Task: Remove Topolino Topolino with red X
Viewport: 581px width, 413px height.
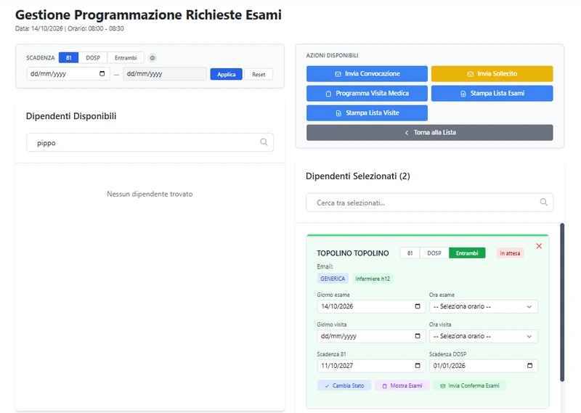Action: point(539,246)
